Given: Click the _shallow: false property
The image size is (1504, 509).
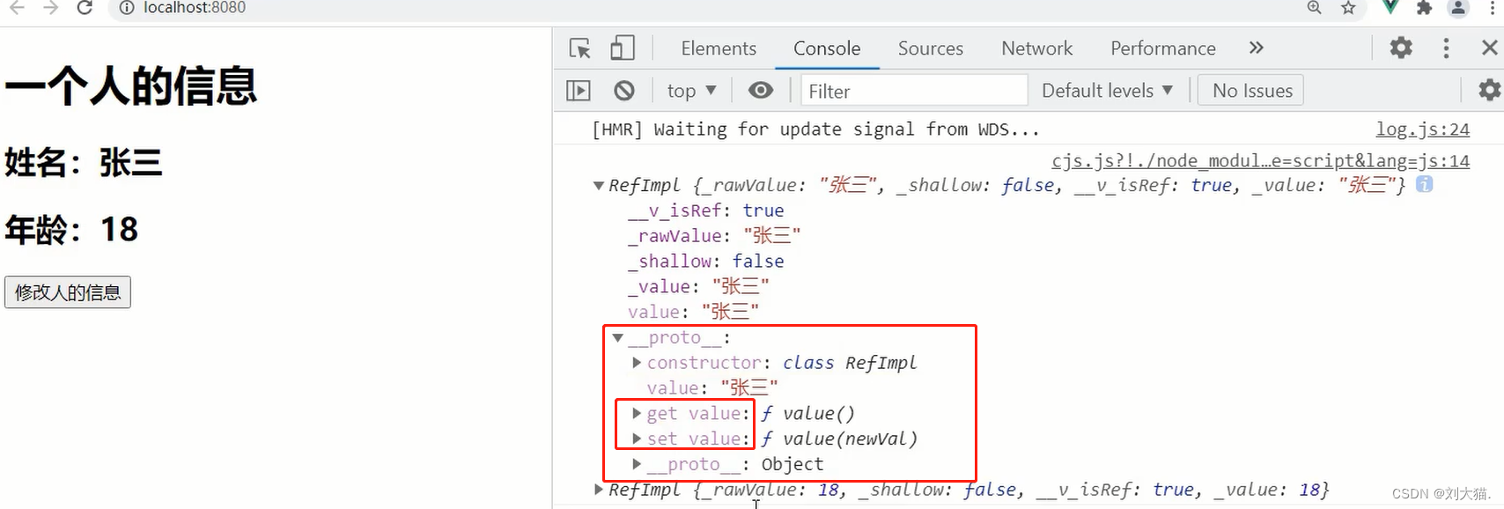Looking at the screenshot, I should 705,262.
